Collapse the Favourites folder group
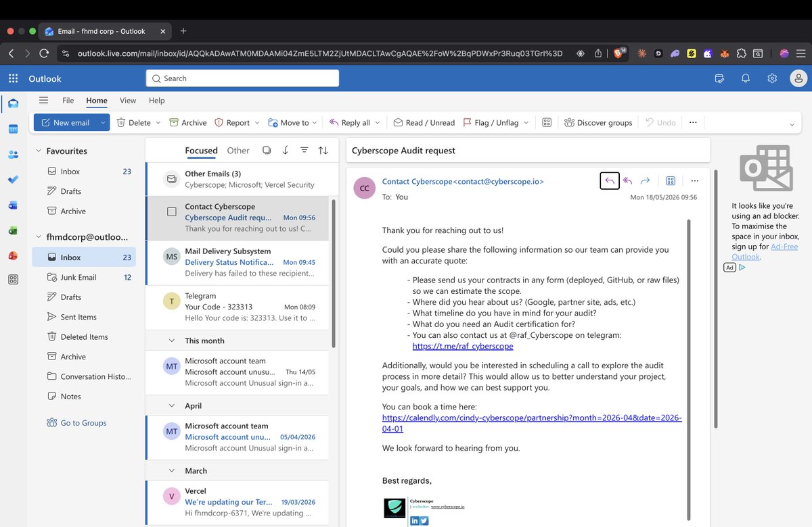 (x=39, y=151)
